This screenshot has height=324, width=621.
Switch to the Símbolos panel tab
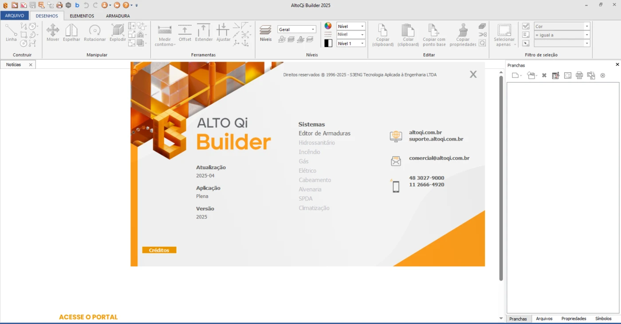pyautogui.click(x=603, y=319)
